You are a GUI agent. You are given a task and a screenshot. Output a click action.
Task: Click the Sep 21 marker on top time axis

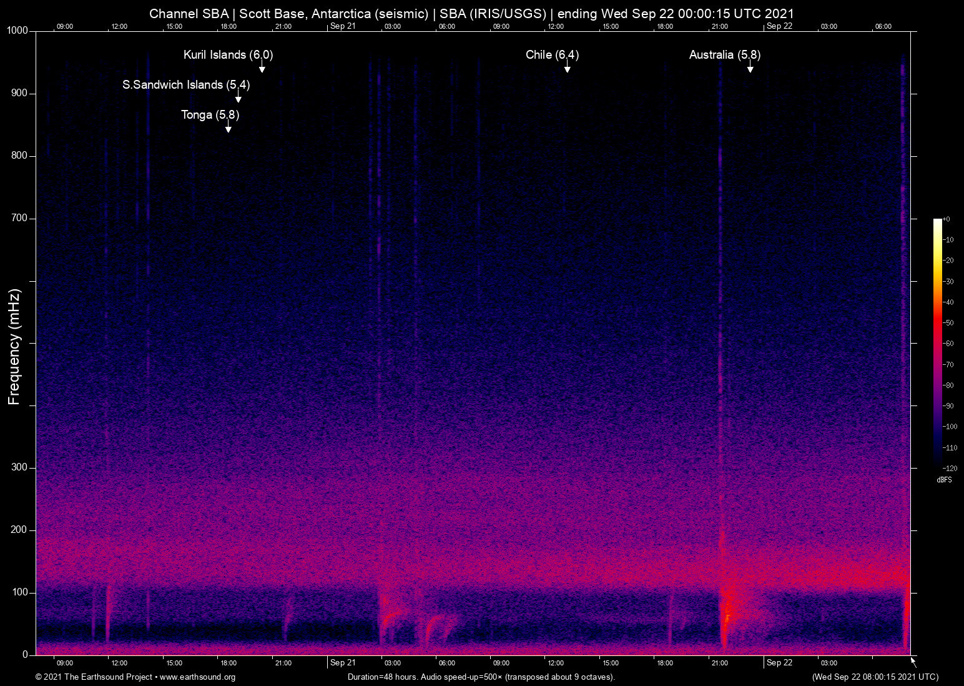pos(343,26)
